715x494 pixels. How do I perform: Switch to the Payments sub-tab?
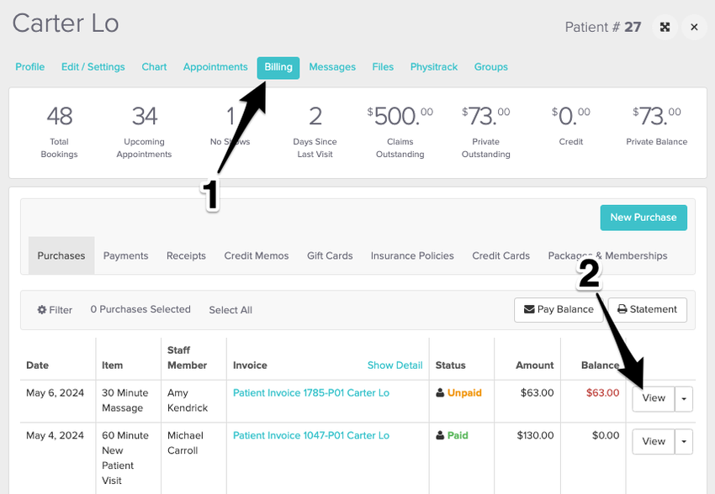(126, 256)
